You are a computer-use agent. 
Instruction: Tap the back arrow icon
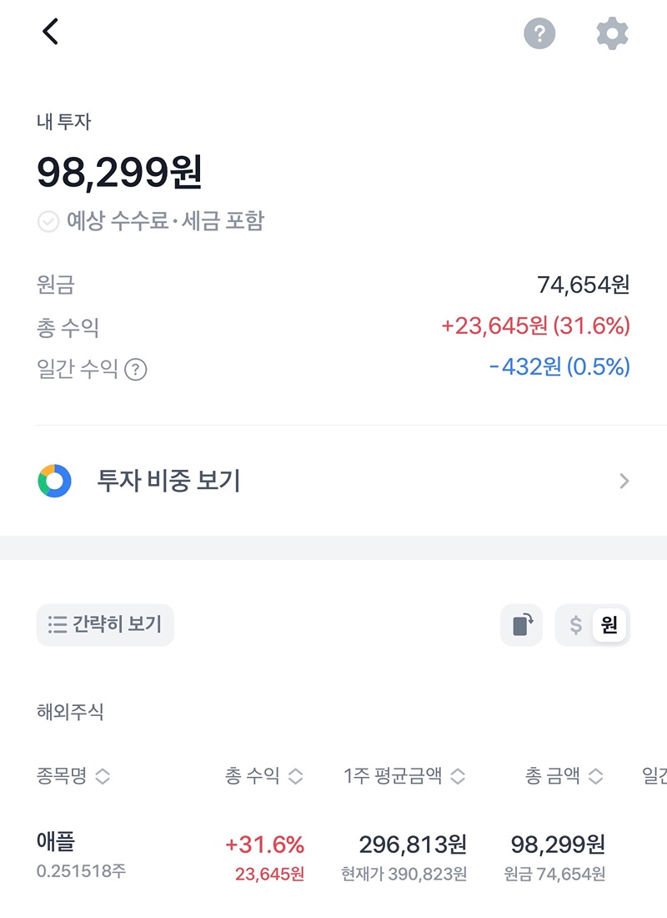click(x=51, y=32)
